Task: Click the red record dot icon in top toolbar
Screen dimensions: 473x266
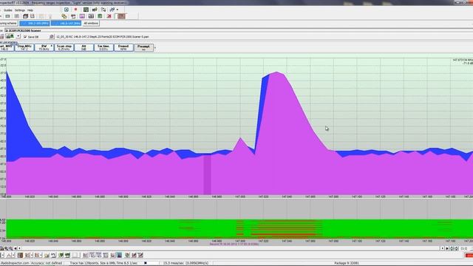Action: pos(75,10)
